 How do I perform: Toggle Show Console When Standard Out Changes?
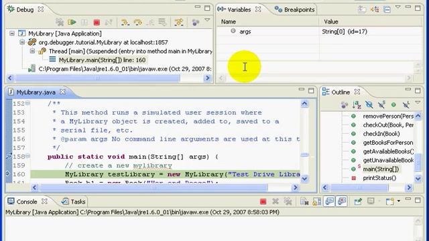[329, 202]
